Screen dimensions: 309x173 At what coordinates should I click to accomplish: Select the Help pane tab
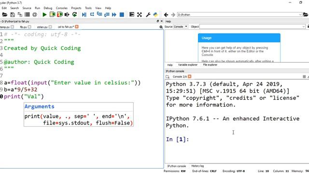(170, 65)
